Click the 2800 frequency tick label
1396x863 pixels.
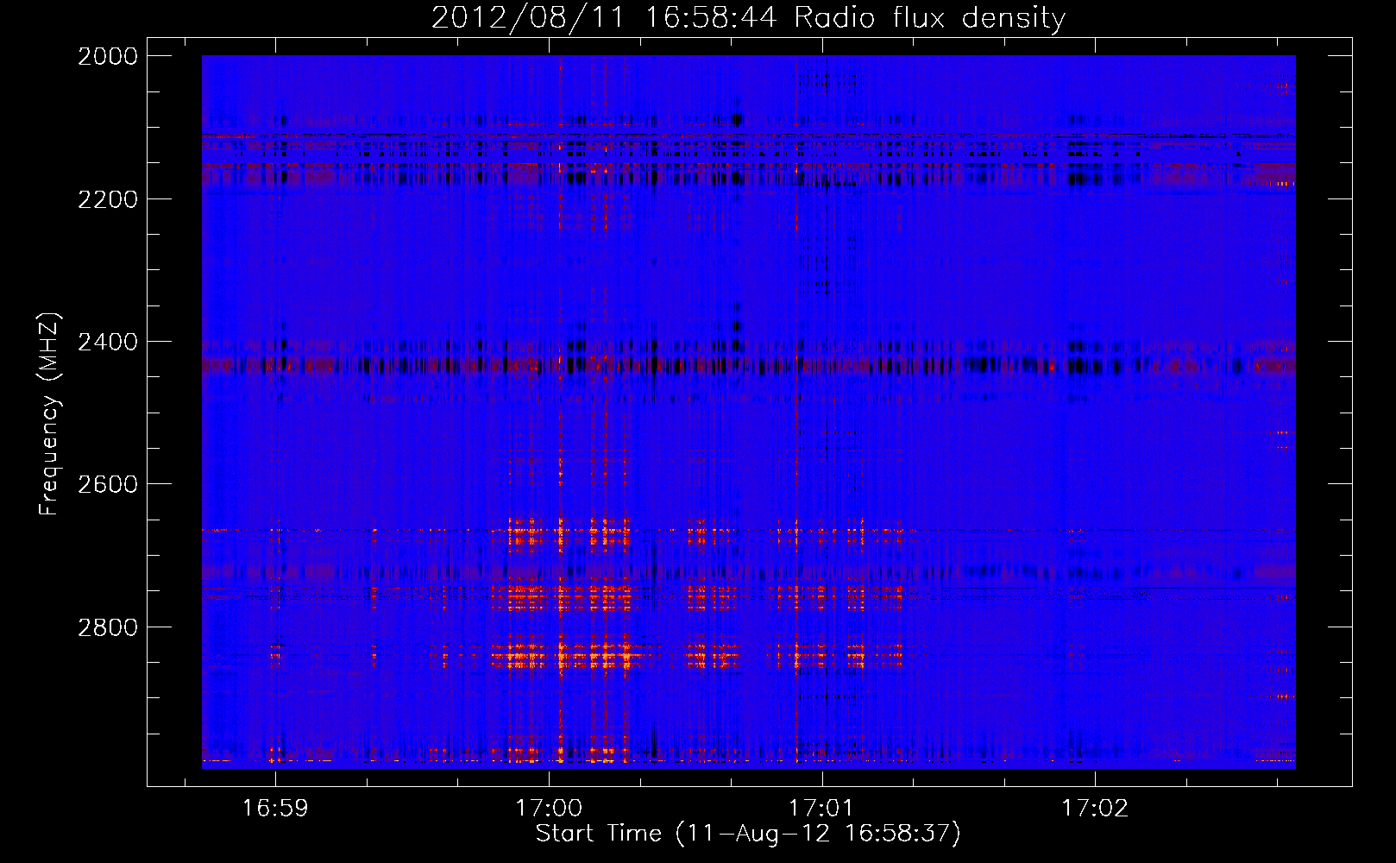tap(108, 627)
